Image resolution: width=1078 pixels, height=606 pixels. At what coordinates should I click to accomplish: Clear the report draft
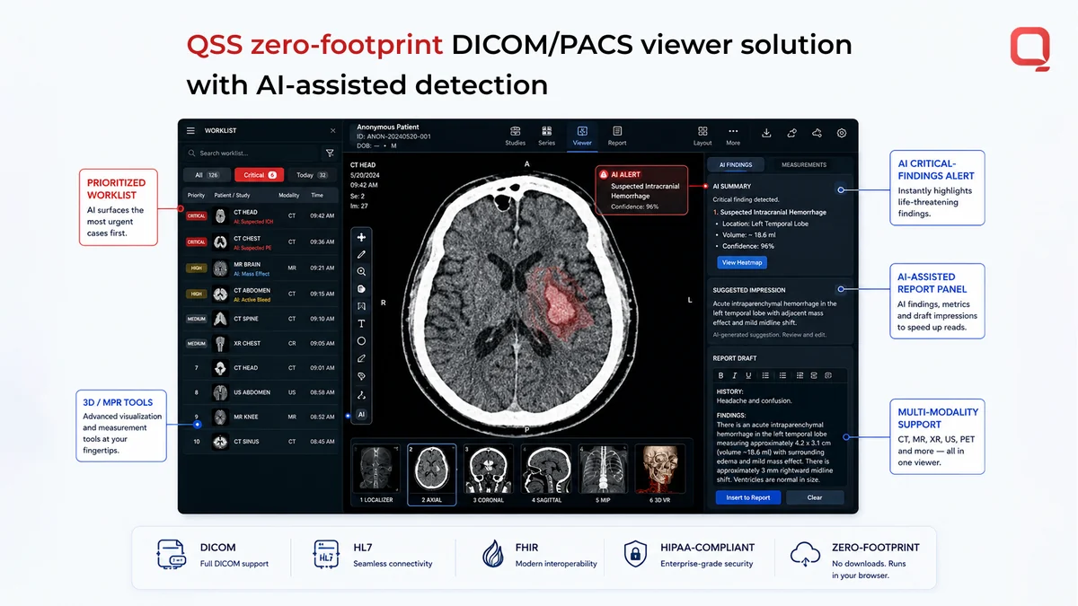pyautogui.click(x=815, y=497)
